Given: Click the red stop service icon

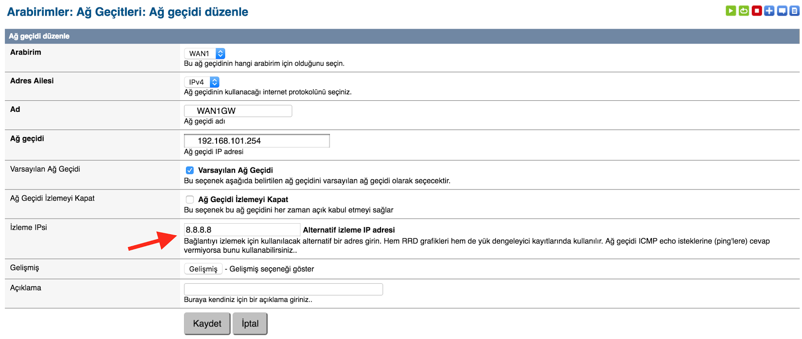Looking at the screenshot, I should [x=757, y=11].
